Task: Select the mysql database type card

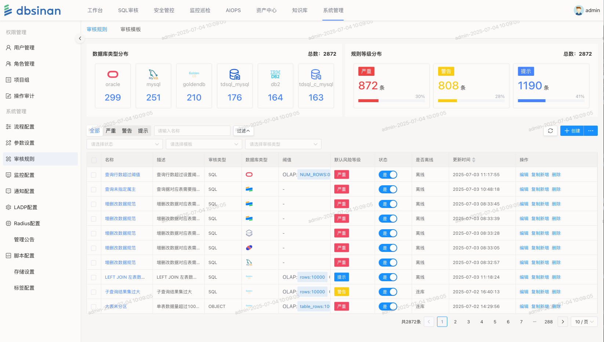Action: point(153,86)
